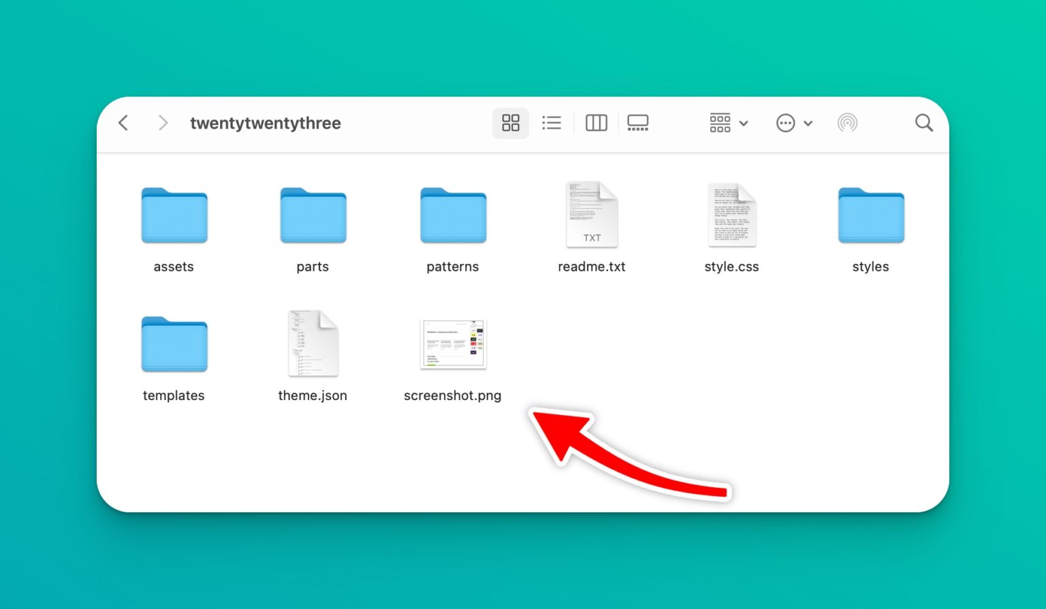The width and height of the screenshot is (1046, 609).
Task: Select the patterns folder
Action: click(454, 216)
